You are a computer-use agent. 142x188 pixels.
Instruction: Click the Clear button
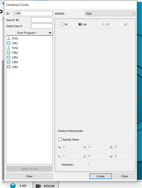pyautogui.click(x=30, y=176)
